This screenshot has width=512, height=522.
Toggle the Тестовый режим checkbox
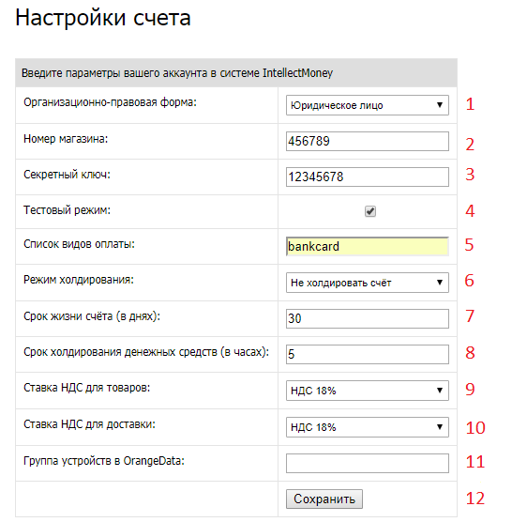click(370, 211)
